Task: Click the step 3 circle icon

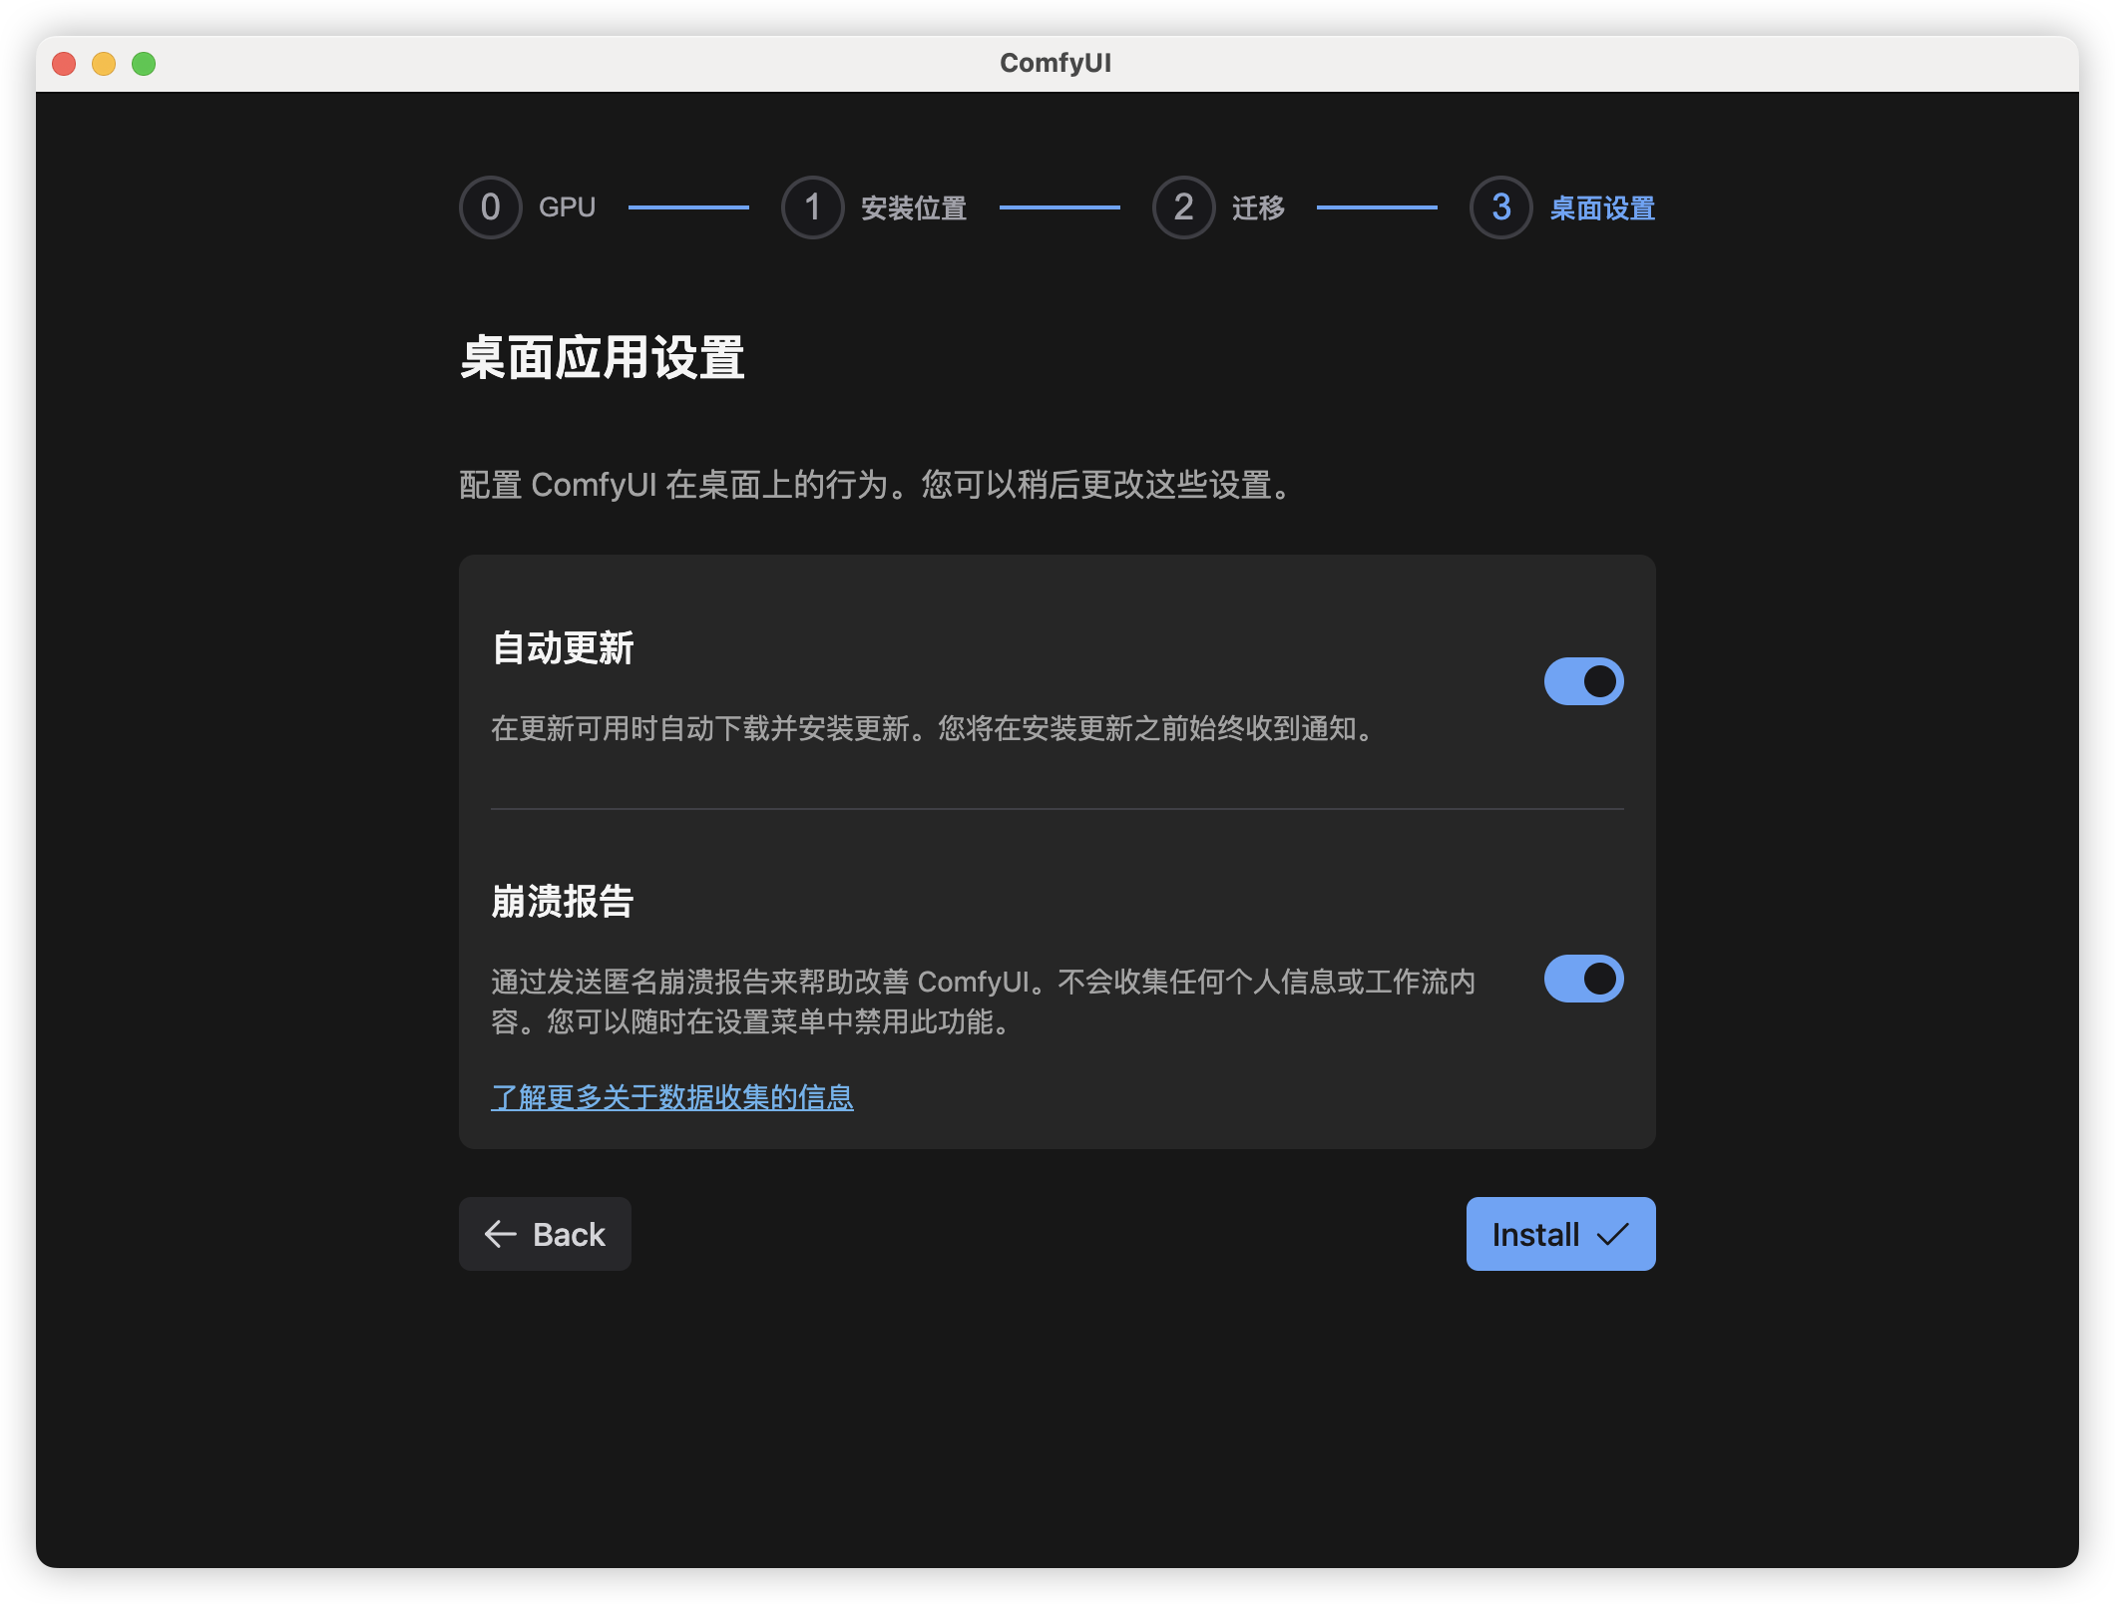Action: pyautogui.click(x=1500, y=207)
